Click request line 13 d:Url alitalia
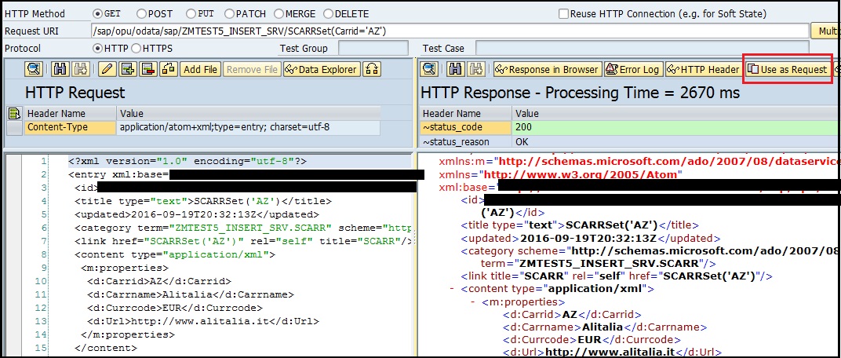841x358 pixels. 203,322
